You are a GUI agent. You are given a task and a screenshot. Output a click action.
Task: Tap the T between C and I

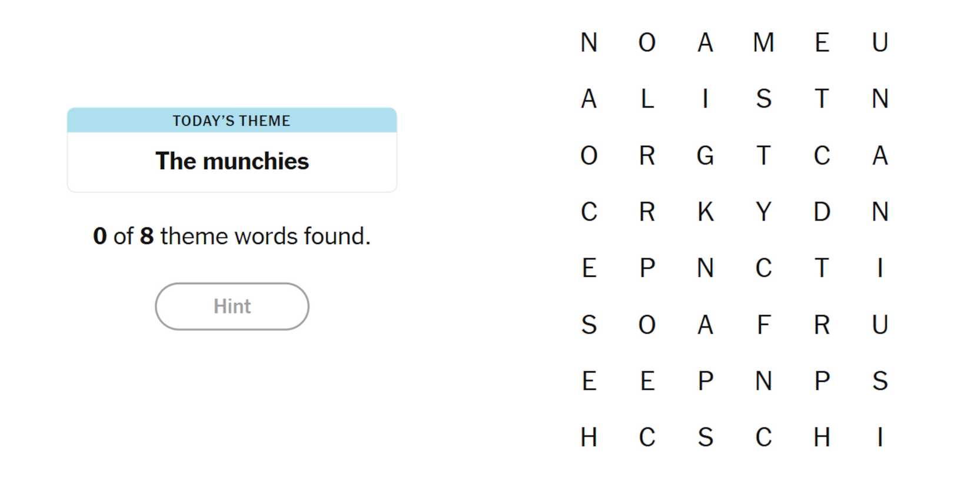click(822, 268)
